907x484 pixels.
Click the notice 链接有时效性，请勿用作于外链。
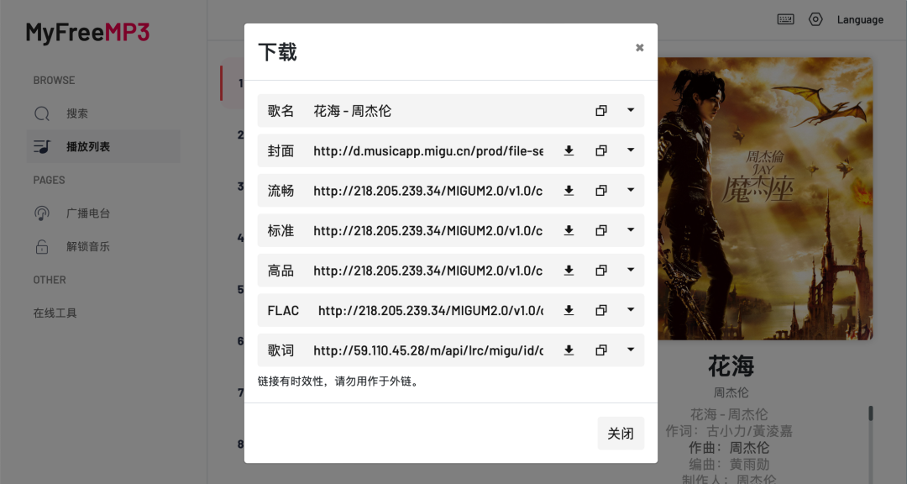[338, 381]
